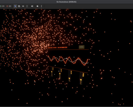Open camera options three-dot menu

41,6
